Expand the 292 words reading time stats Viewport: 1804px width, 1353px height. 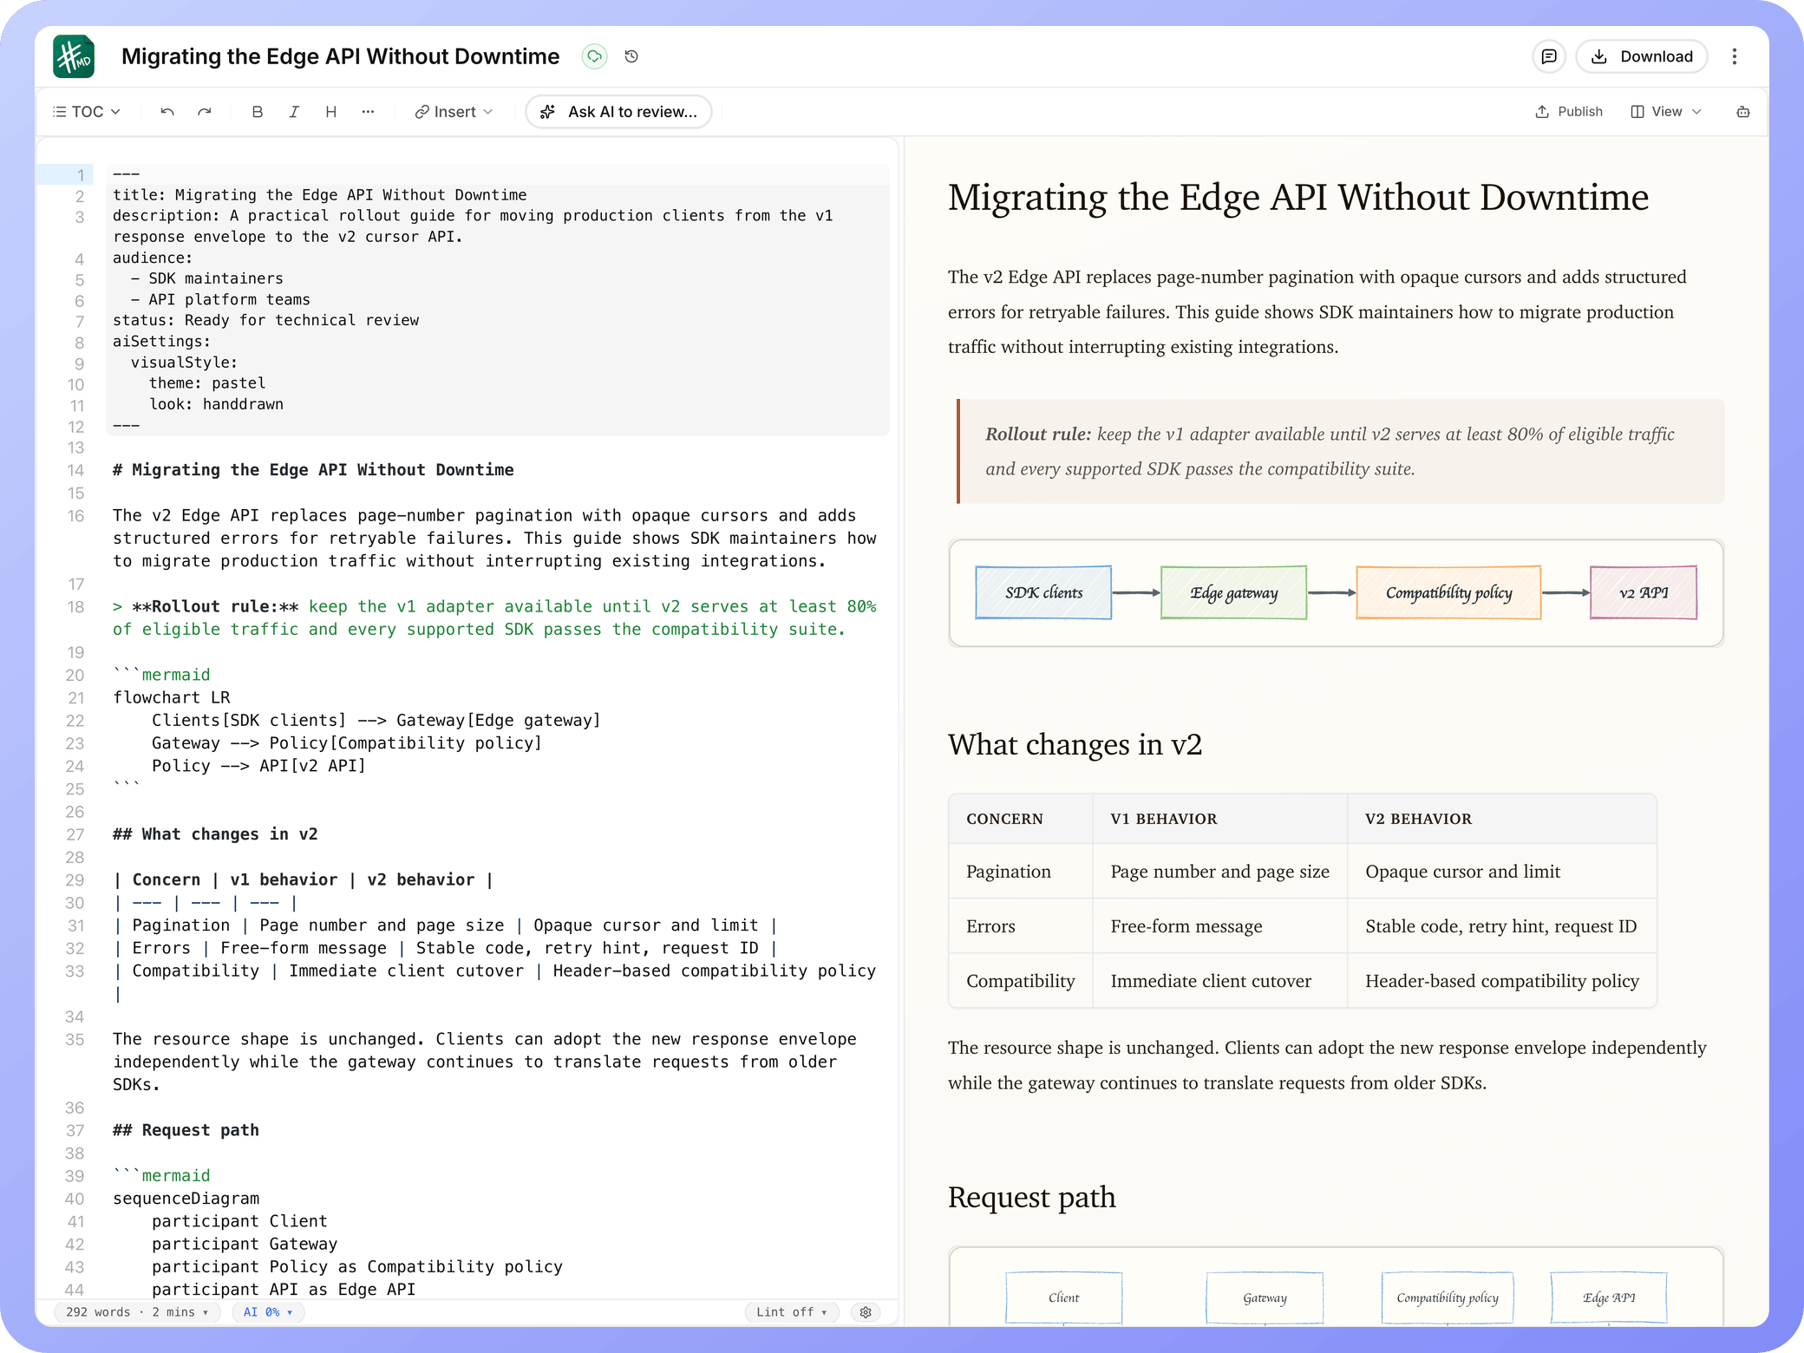tap(137, 1312)
